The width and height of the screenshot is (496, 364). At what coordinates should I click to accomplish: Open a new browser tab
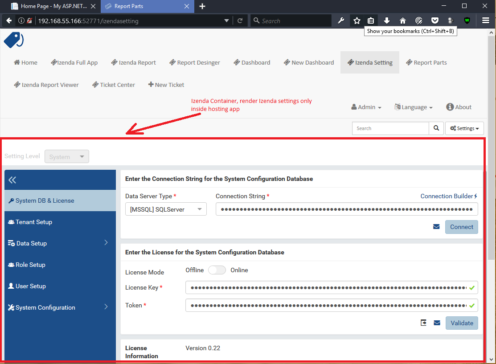coord(202,6)
